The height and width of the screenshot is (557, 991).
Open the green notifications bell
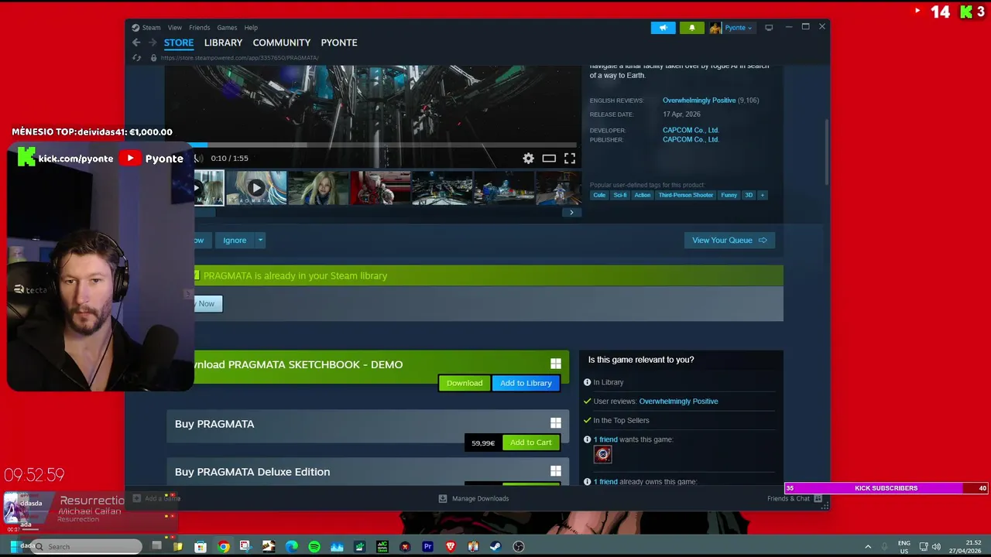pos(692,28)
